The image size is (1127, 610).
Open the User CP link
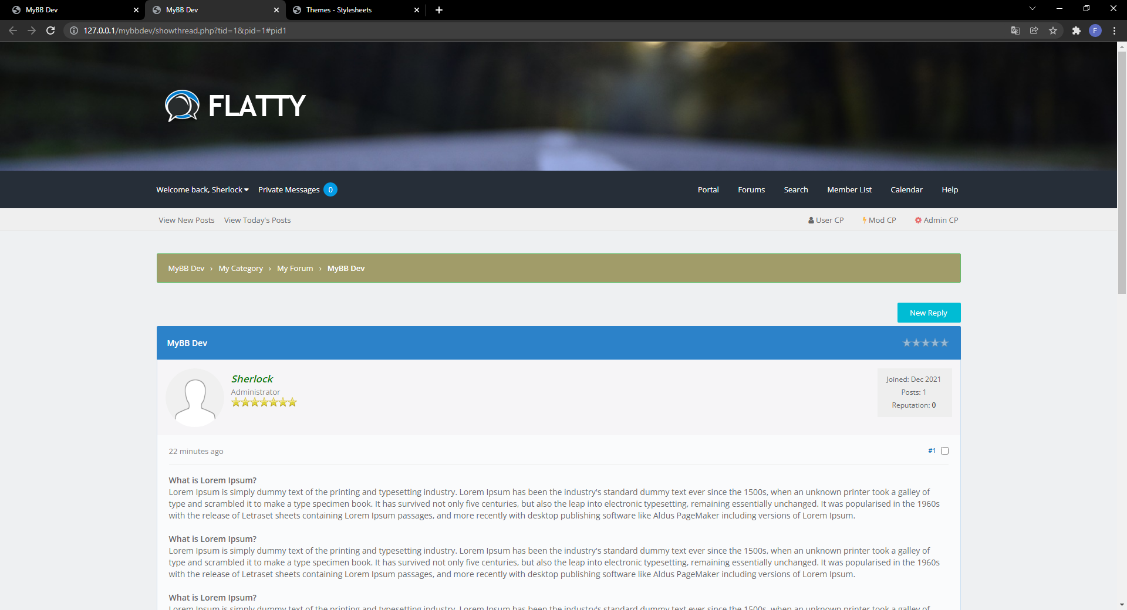[x=826, y=220]
